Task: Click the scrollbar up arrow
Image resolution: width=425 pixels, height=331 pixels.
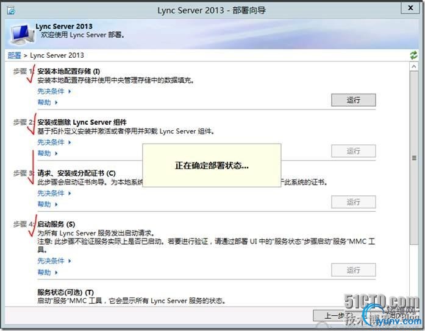Action: tap(414, 66)
